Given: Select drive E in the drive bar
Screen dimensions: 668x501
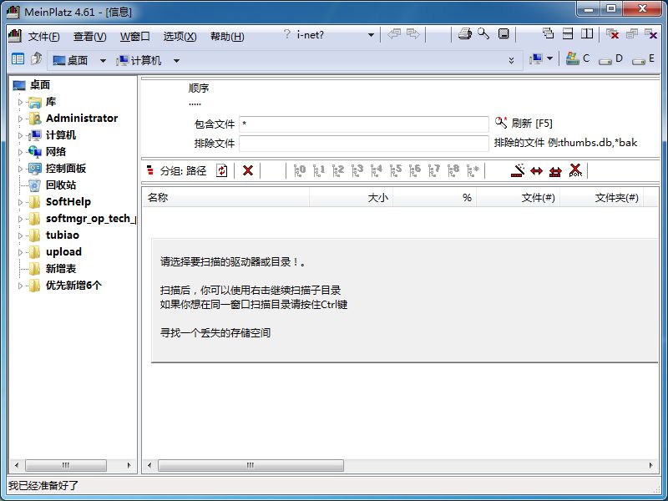Looking at the screenshot, I should point(643,59).
